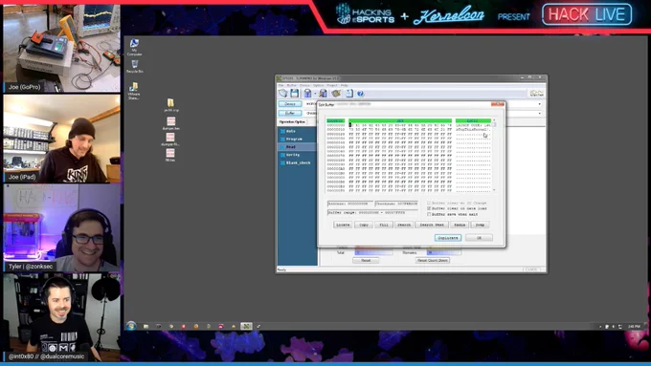This screenshot has height=366, width=651.
Task: Click the ASCII text 'LAUNCH CODE' row
Action: coord(473,125)
